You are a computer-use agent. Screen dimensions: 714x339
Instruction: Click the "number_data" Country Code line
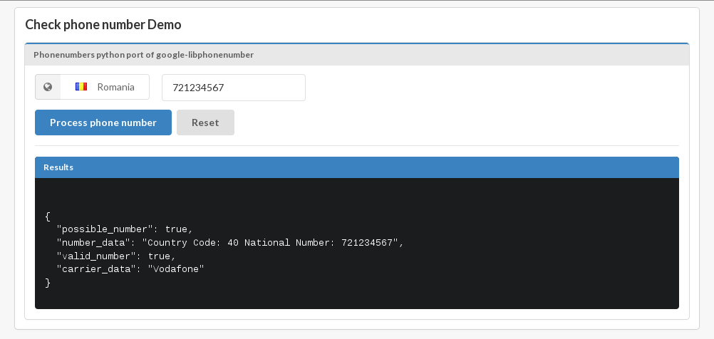(x=230, y=243)
